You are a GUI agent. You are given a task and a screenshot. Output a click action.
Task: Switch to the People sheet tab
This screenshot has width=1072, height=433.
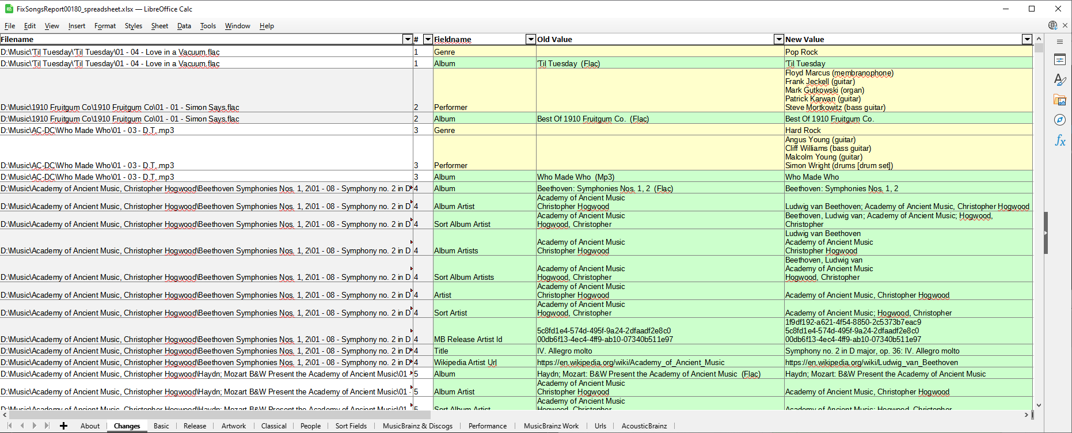coord(310,426)
